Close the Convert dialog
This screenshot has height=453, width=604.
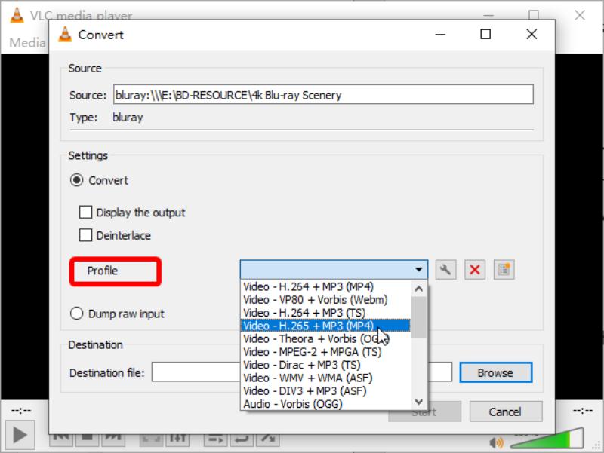pyautogui.click(x=532, y=34)
